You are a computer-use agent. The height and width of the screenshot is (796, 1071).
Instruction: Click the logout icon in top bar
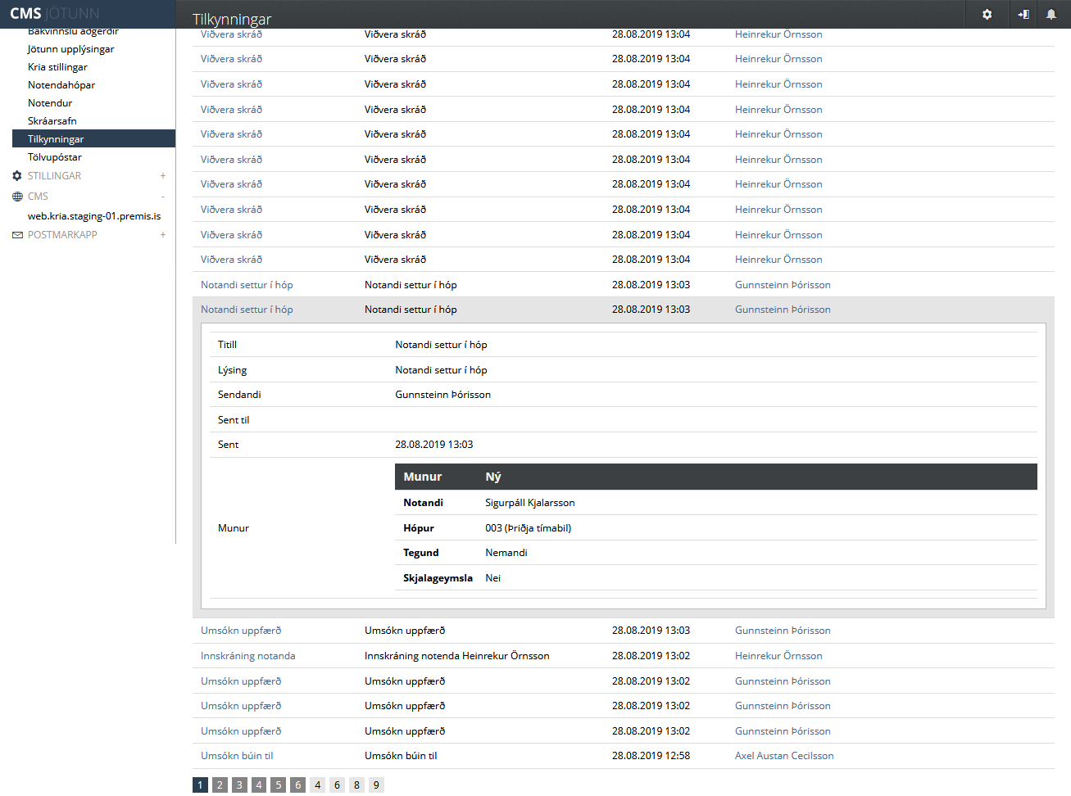1023,14
